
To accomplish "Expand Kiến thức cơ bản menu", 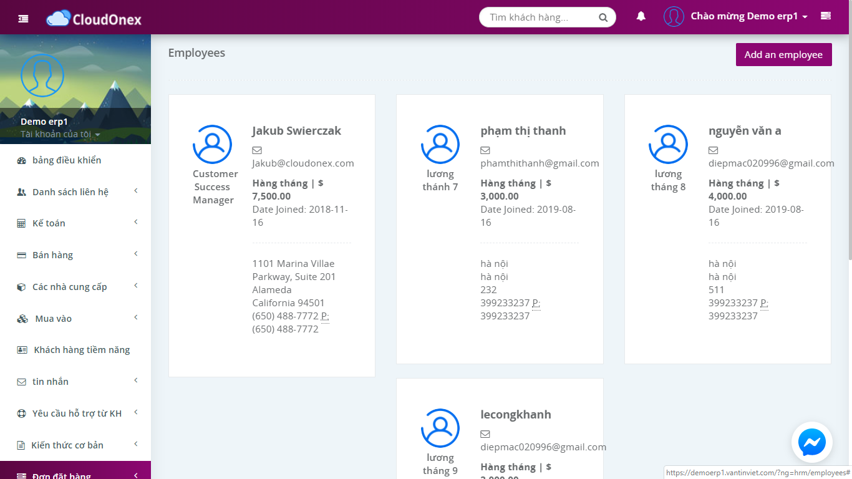I will click(x=75, y=445).
